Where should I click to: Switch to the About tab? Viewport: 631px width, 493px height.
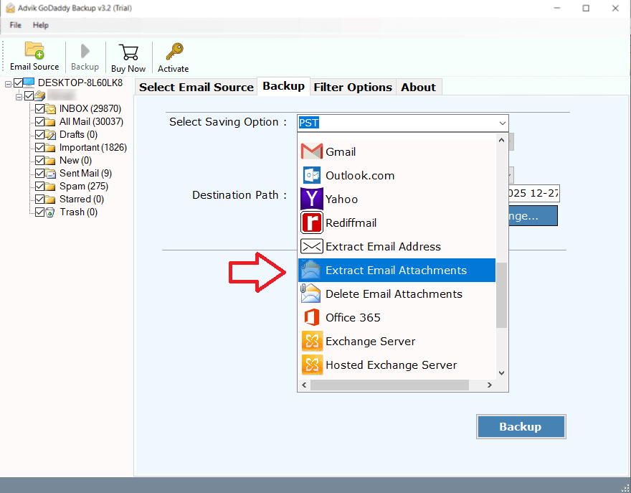(419, 87)
